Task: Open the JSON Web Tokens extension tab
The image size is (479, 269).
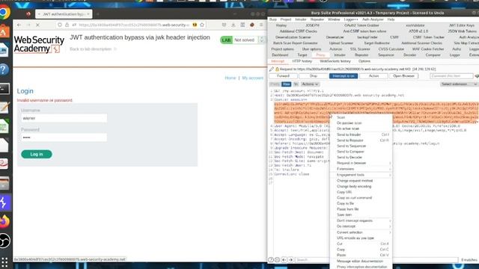Action: pyautogui.click(x=462, y=31)
